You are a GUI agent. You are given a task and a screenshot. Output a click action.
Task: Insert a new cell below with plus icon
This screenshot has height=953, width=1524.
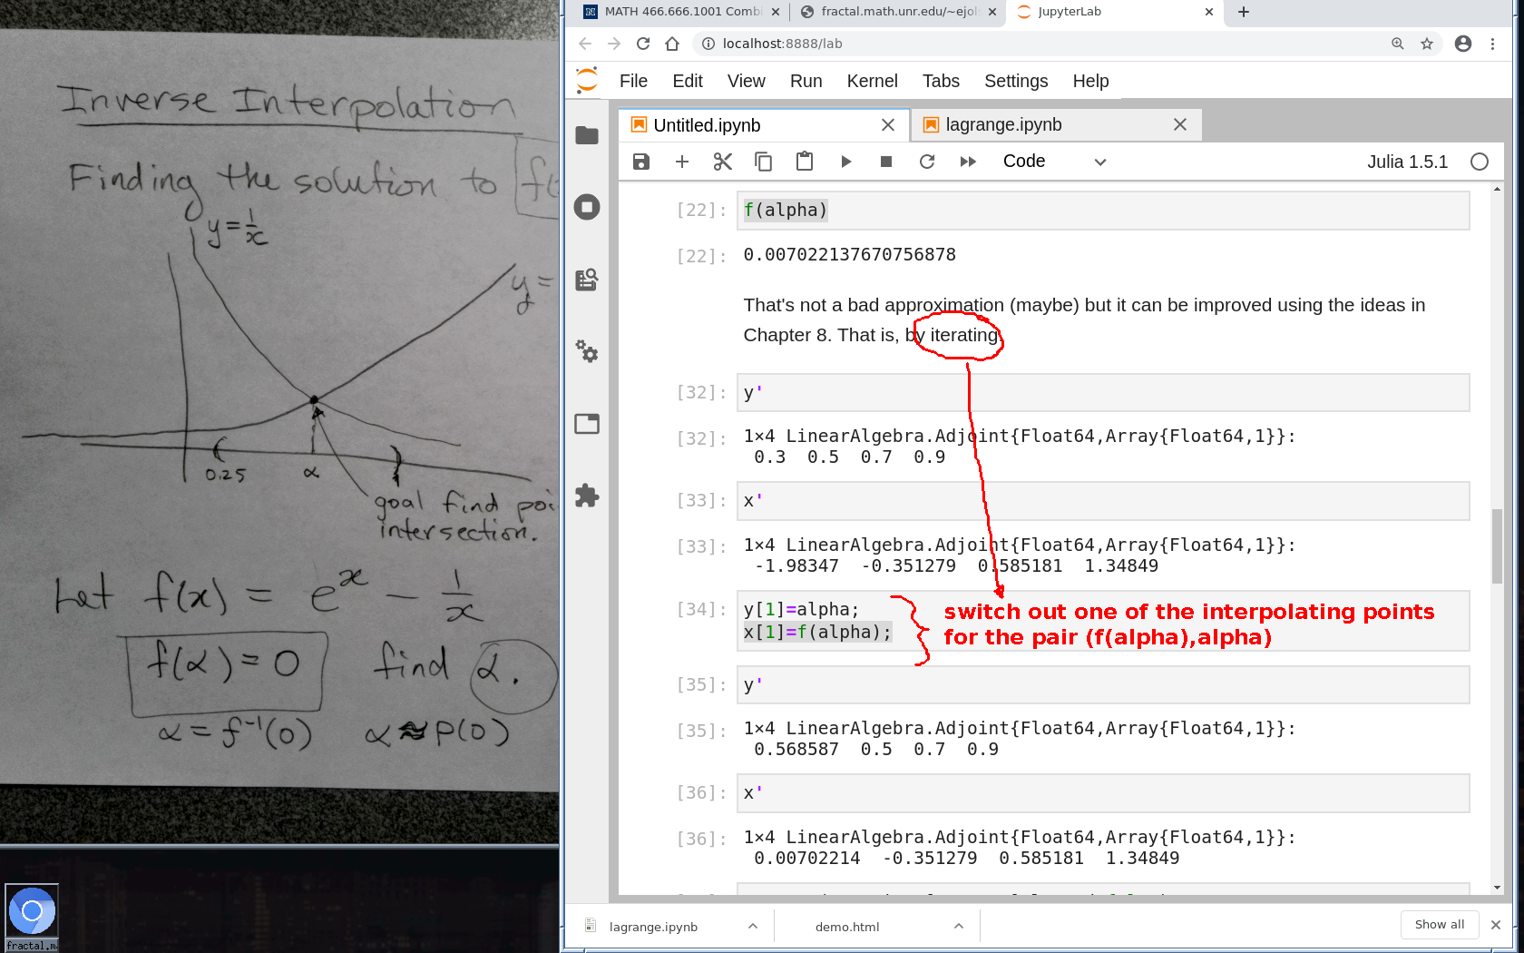(682, 162)
